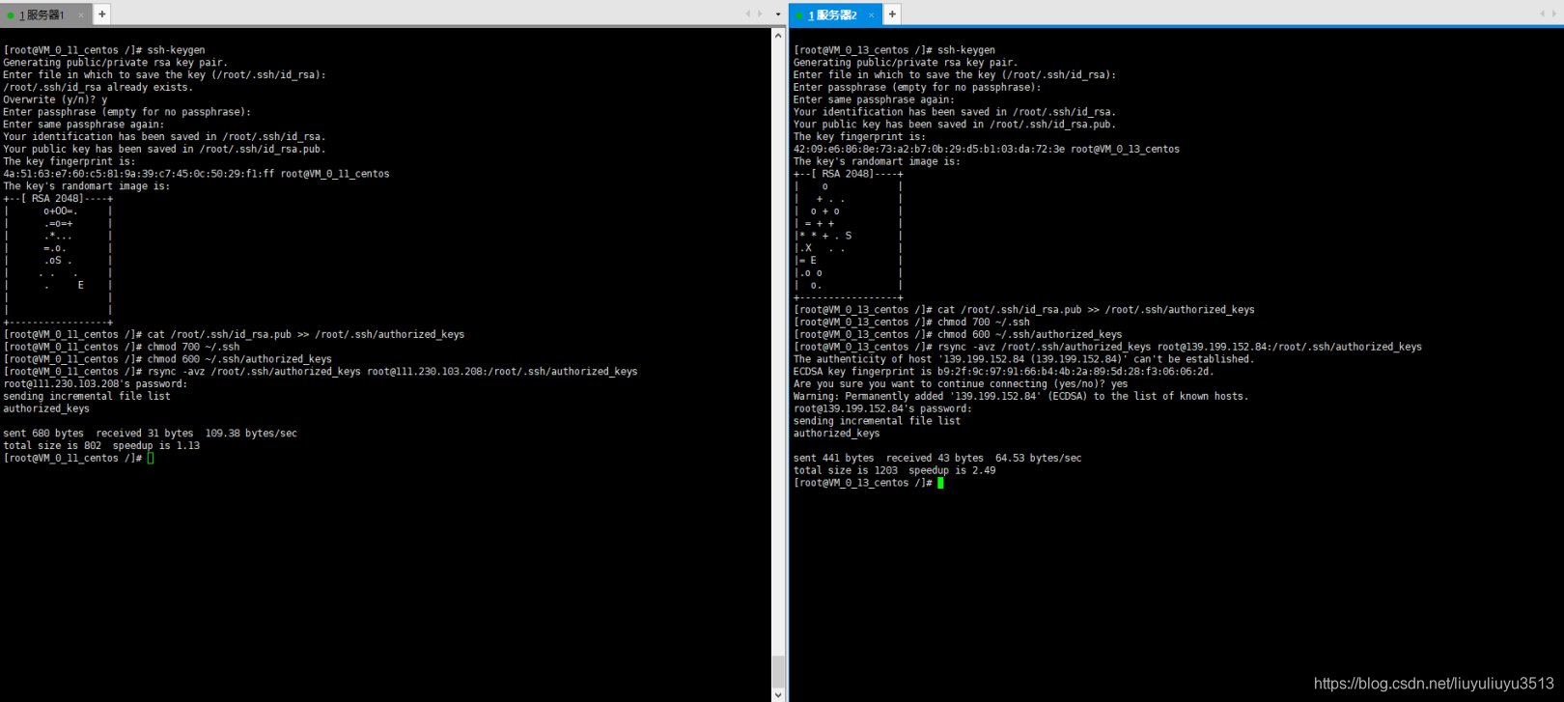
Task: Click 'Warning: Permanently added' line
Action: point(1020,397)
